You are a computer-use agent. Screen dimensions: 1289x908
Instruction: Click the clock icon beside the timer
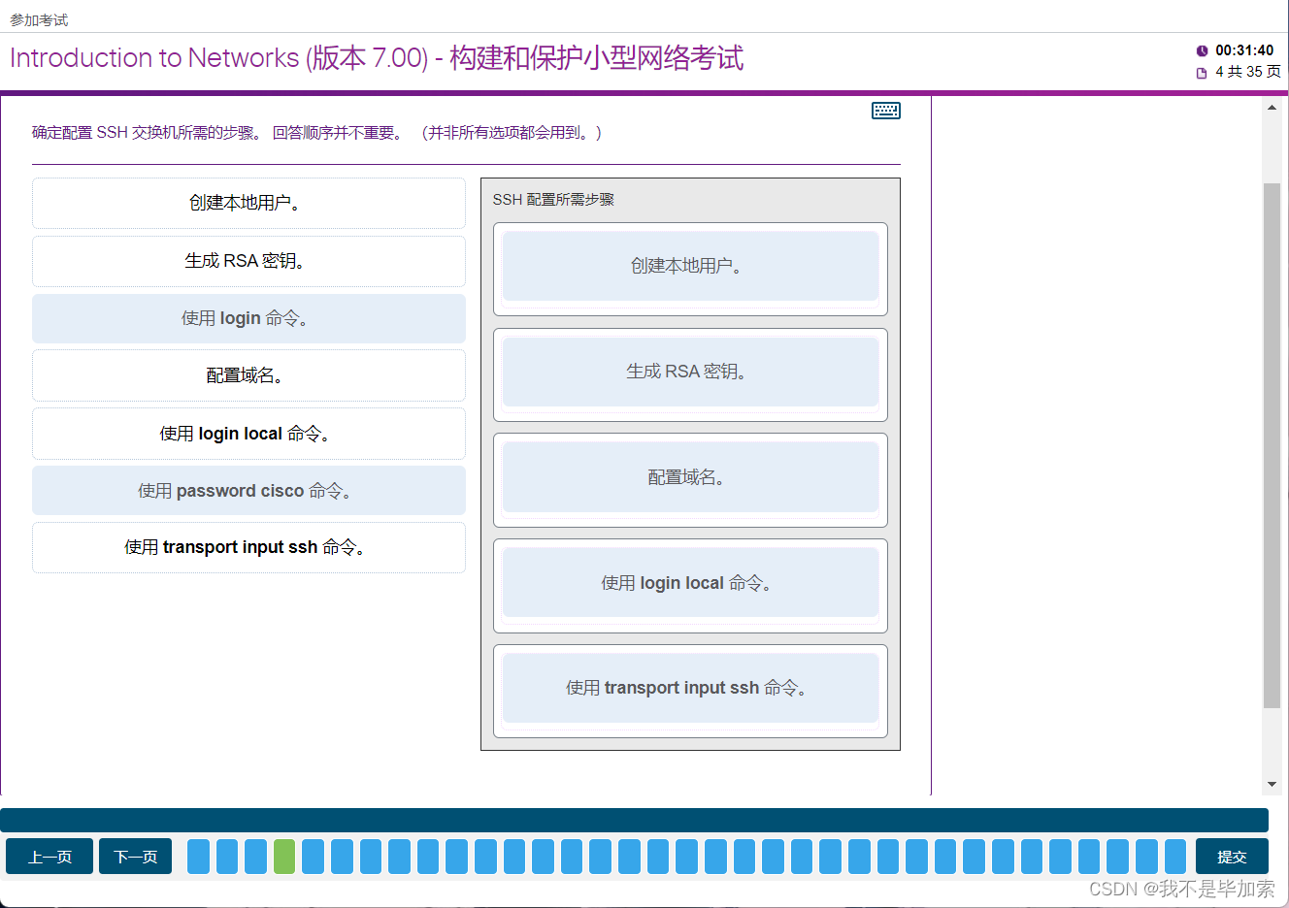click(1202, 50)
